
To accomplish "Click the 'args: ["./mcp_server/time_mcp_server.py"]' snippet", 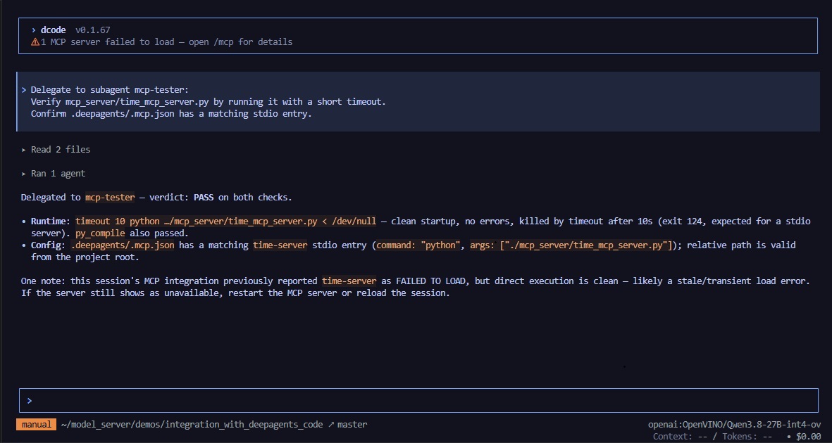I will point(571,245).
